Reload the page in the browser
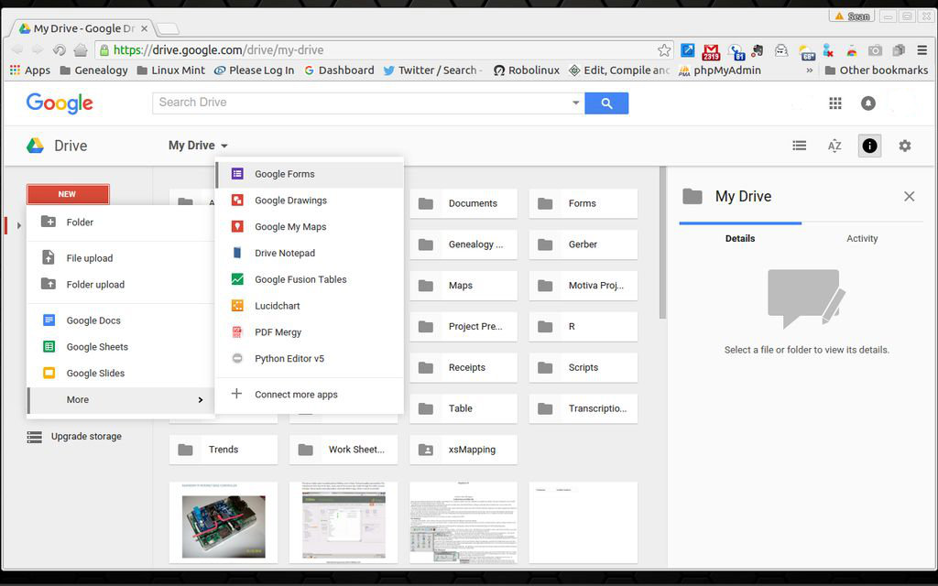This screenshot has width=938, height=586. [59, 49]
